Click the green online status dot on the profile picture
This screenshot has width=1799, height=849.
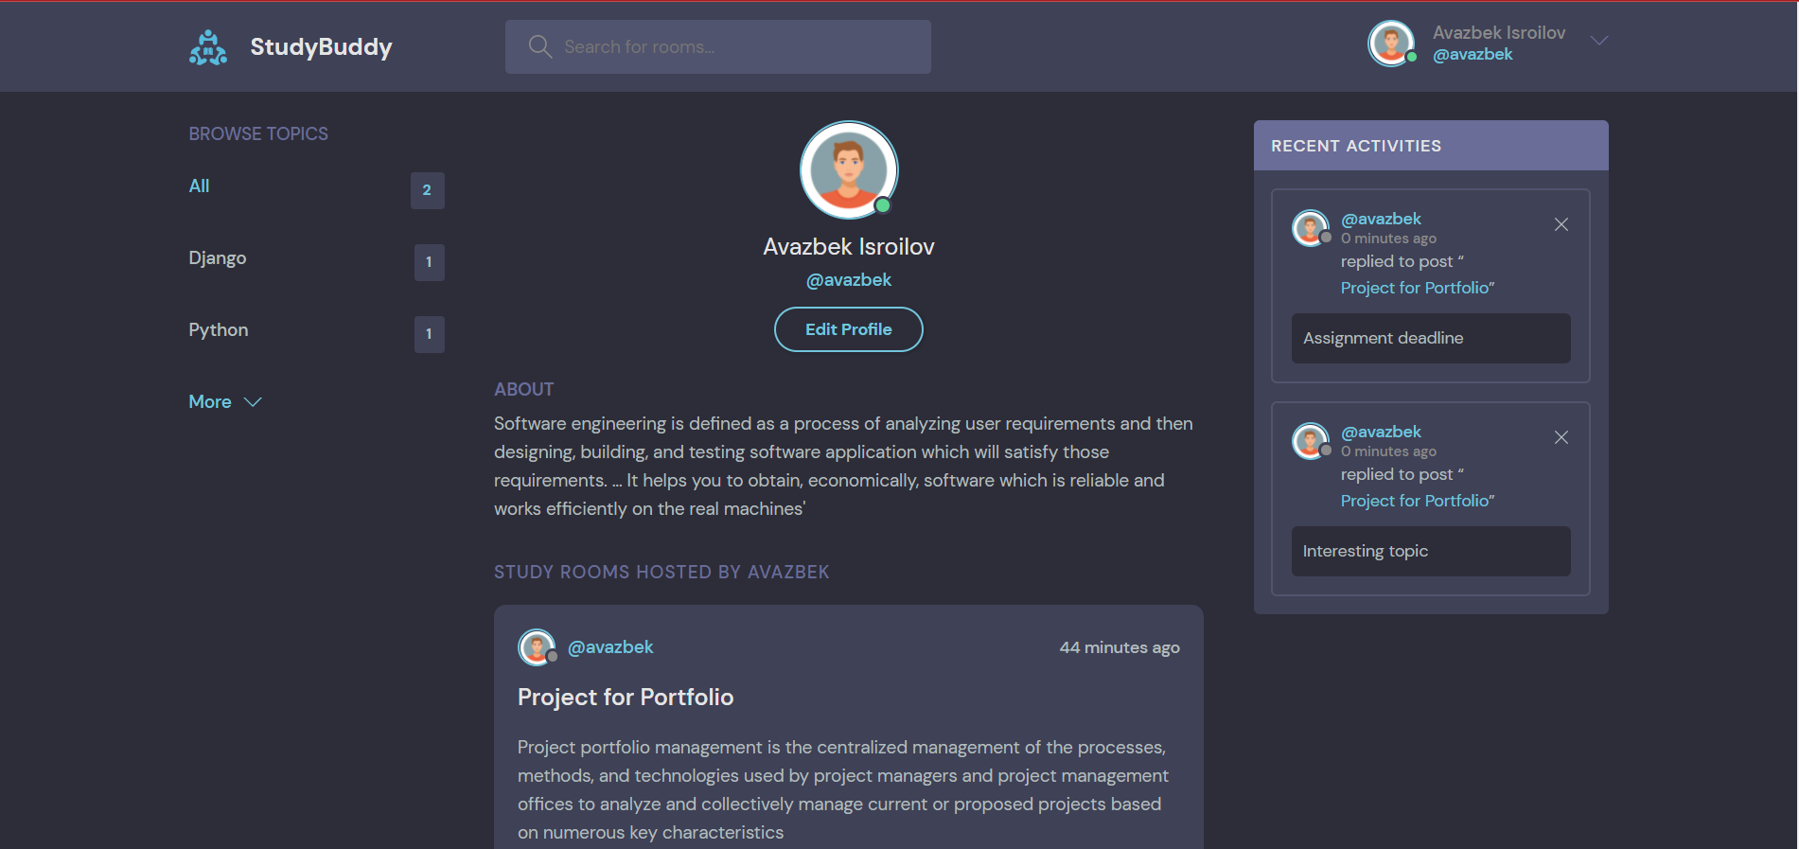point(881,203)
